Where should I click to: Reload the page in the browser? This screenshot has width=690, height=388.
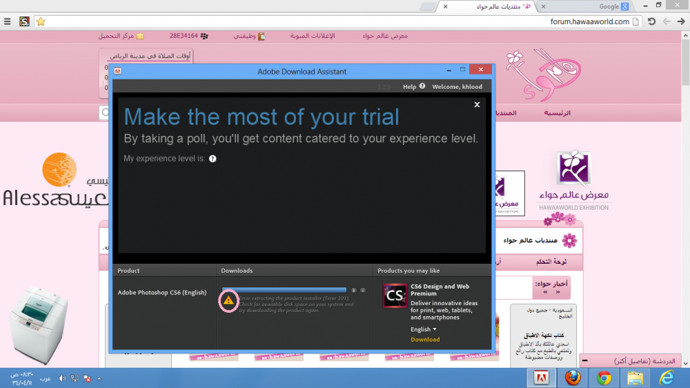point(651,21)
